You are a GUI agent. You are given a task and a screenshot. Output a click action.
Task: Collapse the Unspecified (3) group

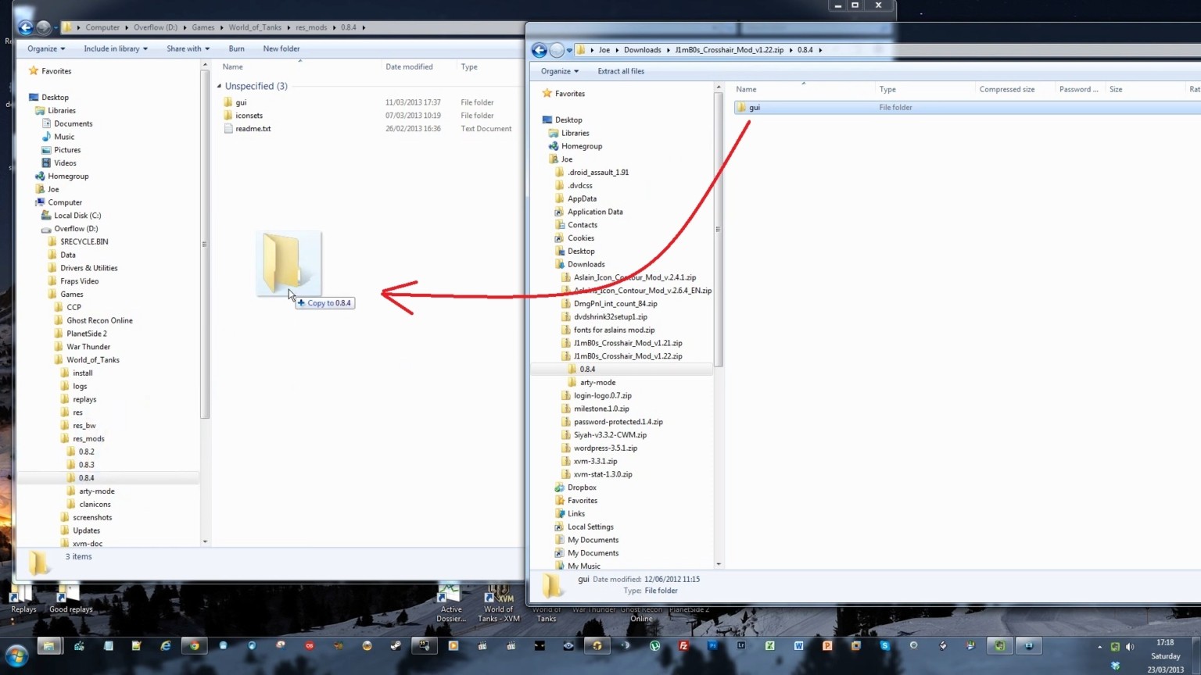pos(219,86)
